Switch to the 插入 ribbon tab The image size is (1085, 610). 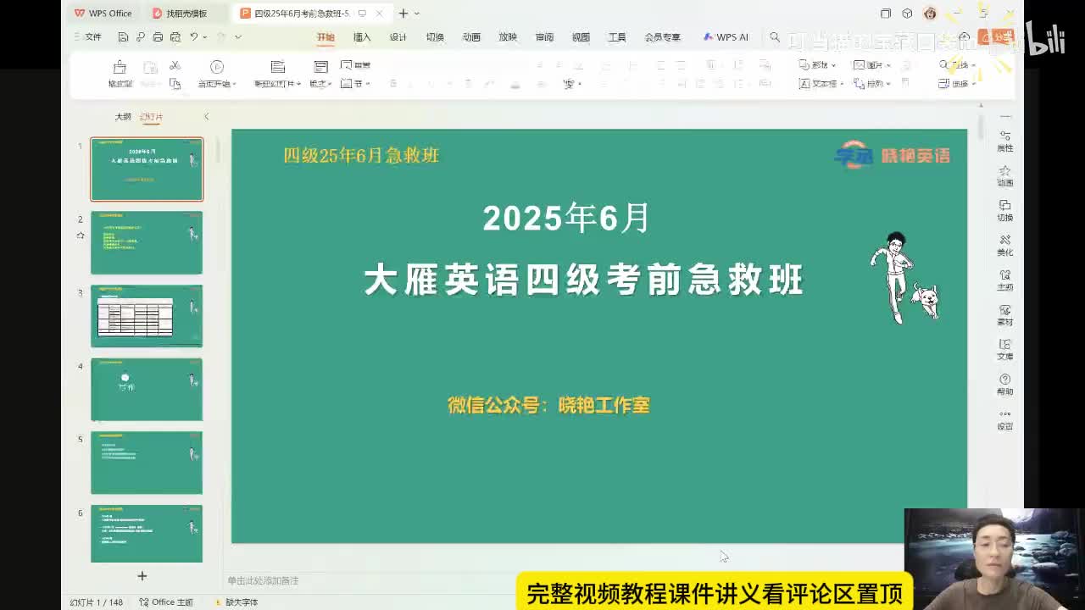(362, 37)
